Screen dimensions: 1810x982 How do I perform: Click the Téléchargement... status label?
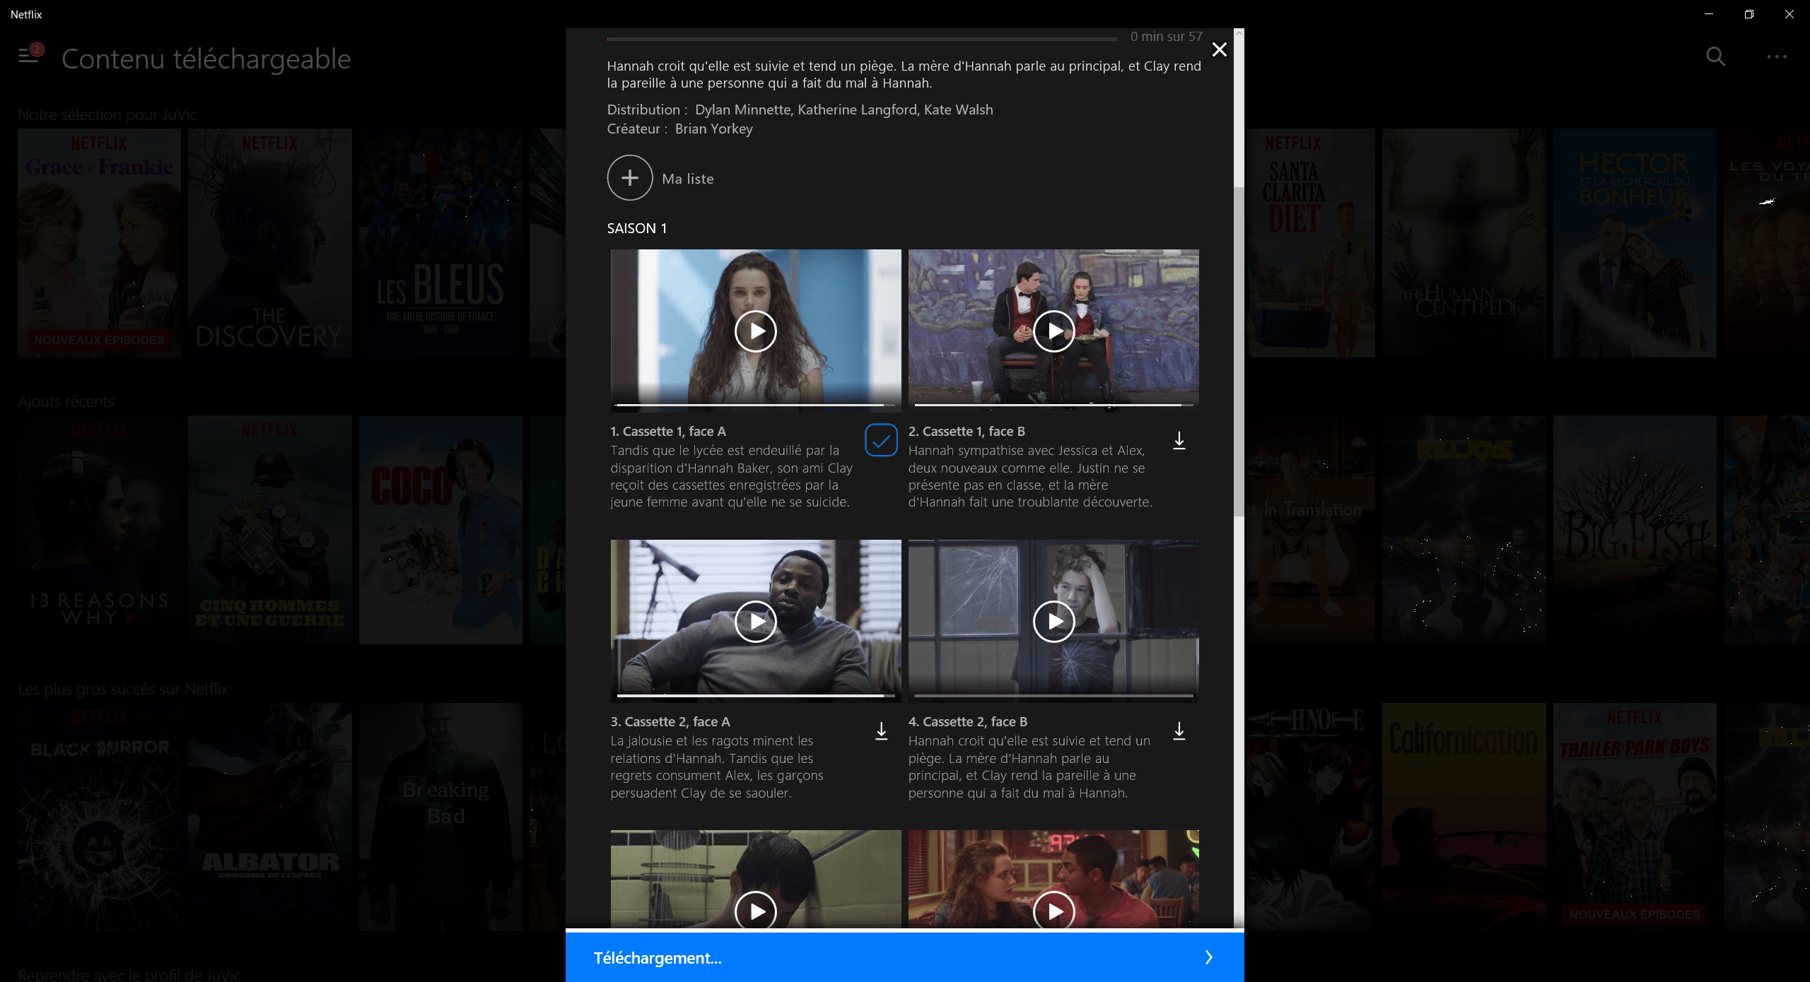pos(658,958)
